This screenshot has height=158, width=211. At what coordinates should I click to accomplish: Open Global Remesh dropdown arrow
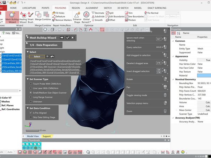[x=90, y=22]
